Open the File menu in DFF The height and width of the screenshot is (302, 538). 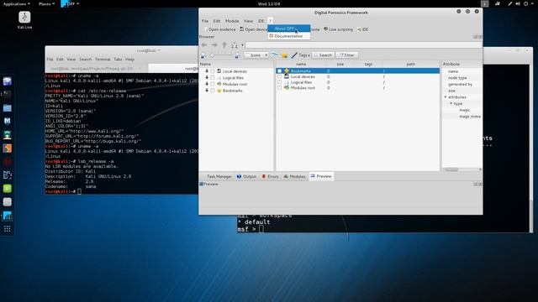click(x=205, y=21)
